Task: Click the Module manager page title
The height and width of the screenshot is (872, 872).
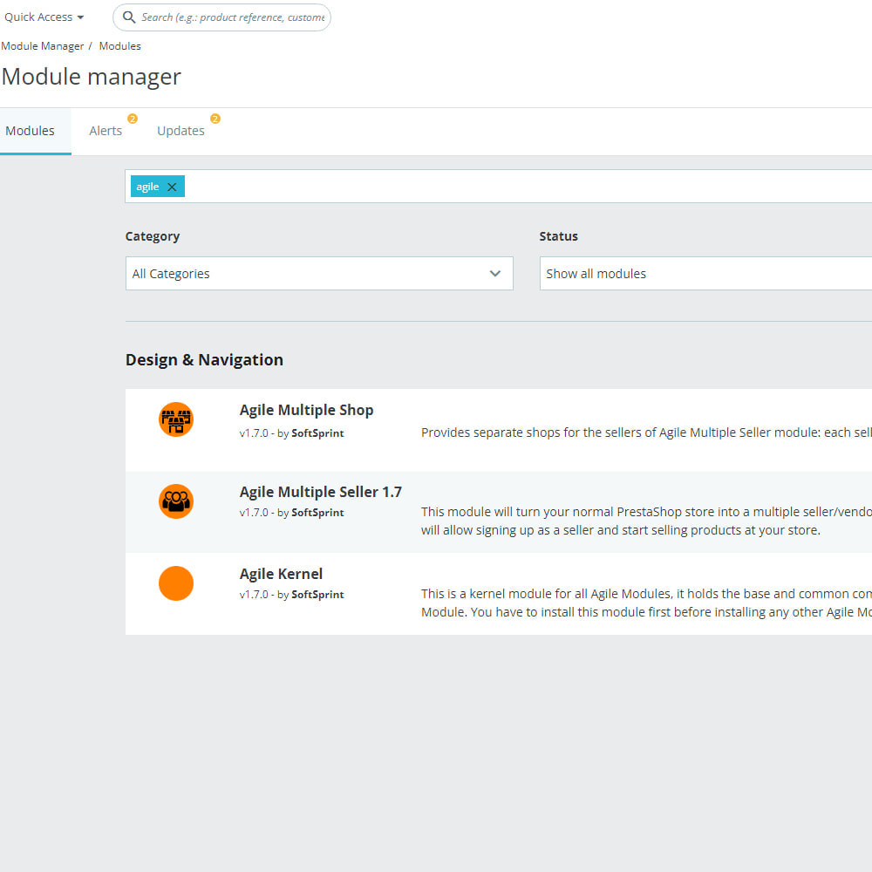Action: (92, 77)
